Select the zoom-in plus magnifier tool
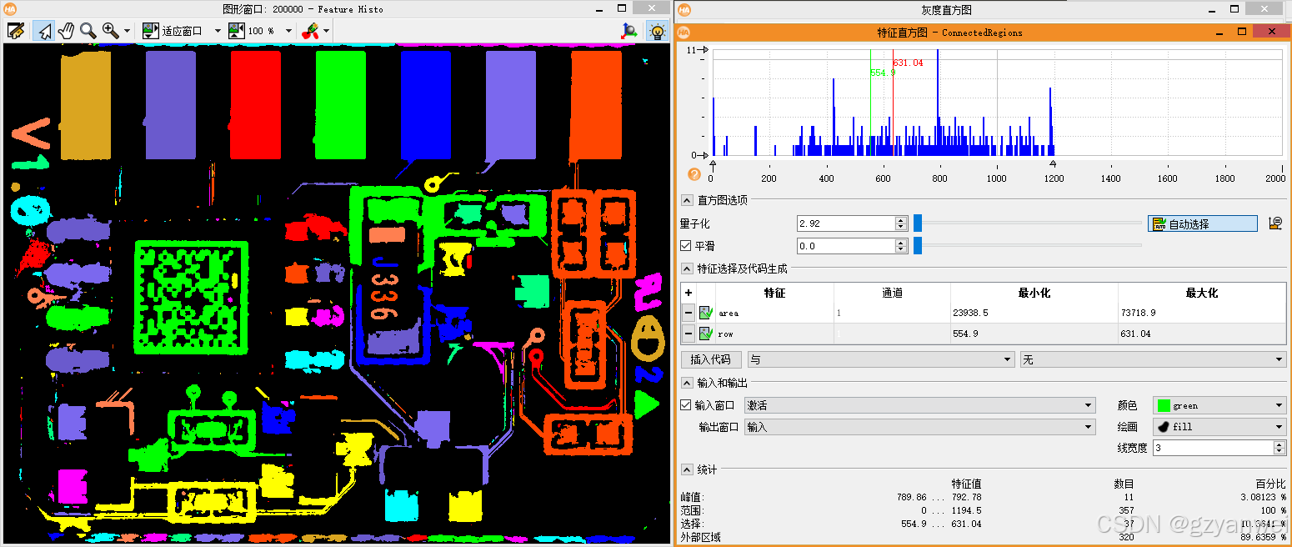Screen dimensions: 1292x547 coord(110,31)
